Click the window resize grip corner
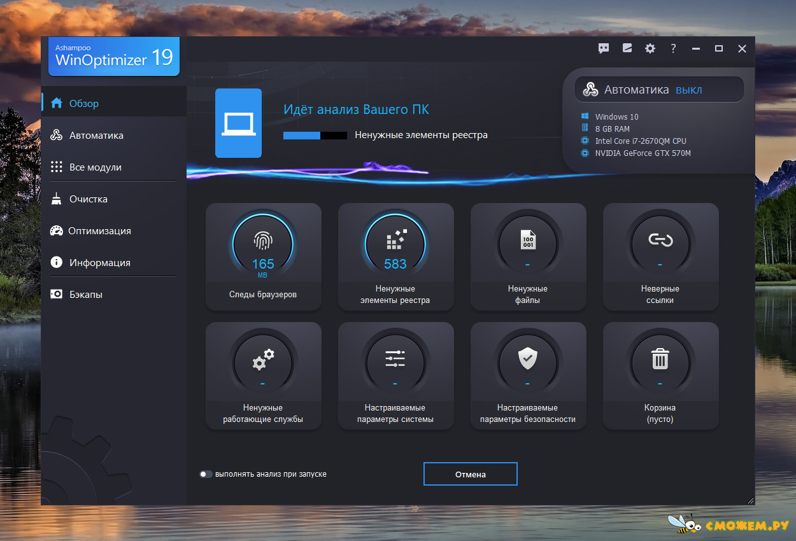The image size is (796, 541). coord(750,501)
